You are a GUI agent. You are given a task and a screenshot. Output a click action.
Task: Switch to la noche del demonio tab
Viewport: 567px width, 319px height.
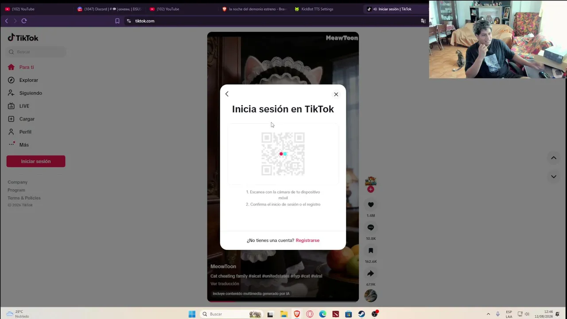(x=254, y=9)
